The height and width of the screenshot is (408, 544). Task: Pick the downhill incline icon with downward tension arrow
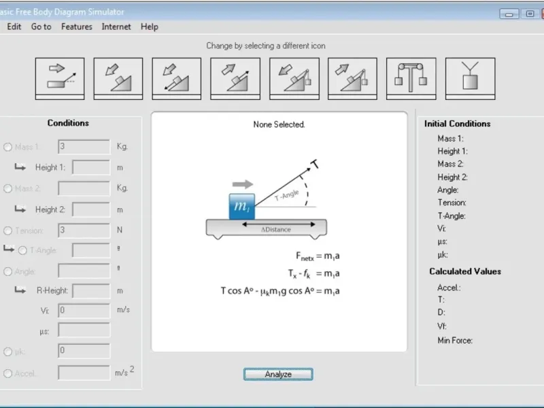point(177,79)
